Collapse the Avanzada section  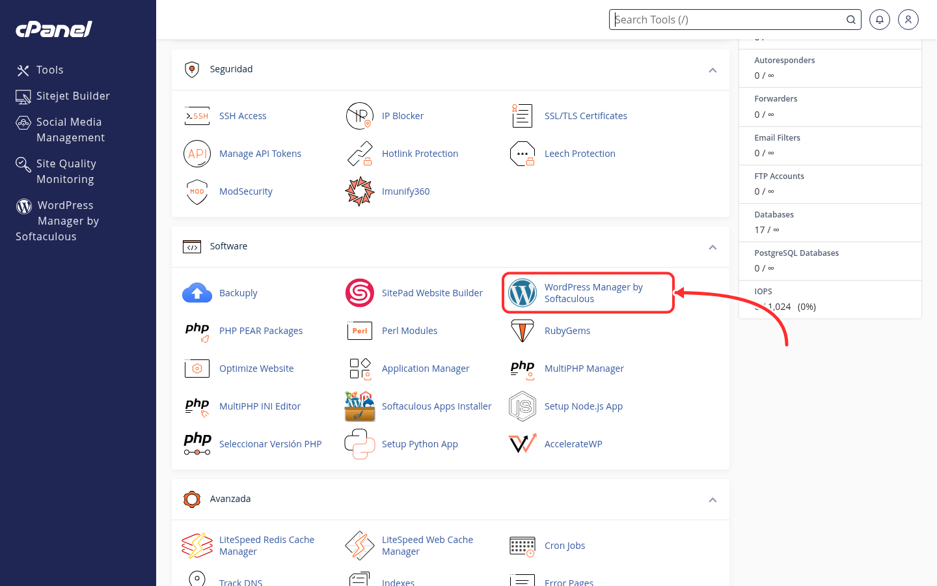click(x=713, y=500)
